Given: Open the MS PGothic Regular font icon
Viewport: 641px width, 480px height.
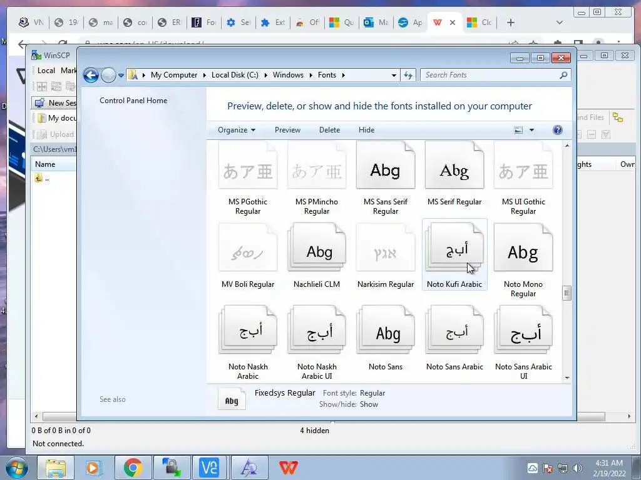Looking at the screenshot, I should coord(248,165).
